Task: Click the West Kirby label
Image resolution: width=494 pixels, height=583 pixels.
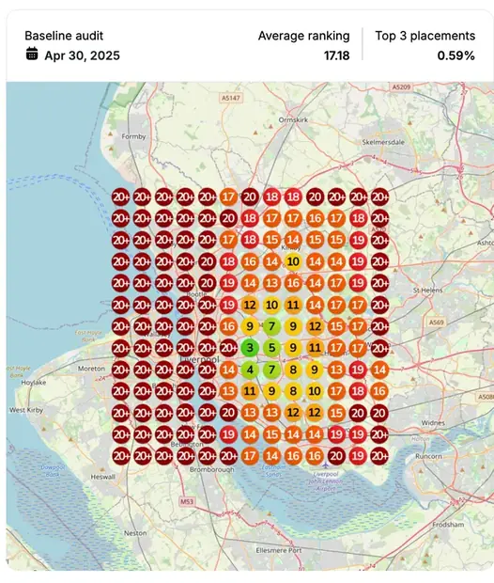Action: 26,410
